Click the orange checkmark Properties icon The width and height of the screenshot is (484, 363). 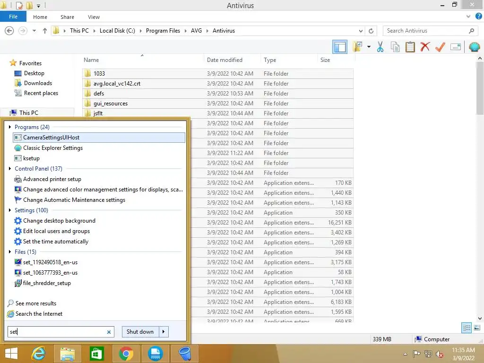point(440,47)
